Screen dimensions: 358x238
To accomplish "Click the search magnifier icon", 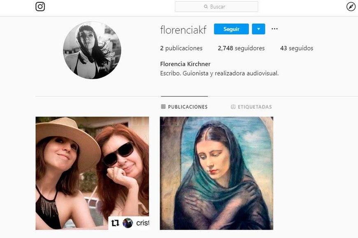I will tap(206, 7).
